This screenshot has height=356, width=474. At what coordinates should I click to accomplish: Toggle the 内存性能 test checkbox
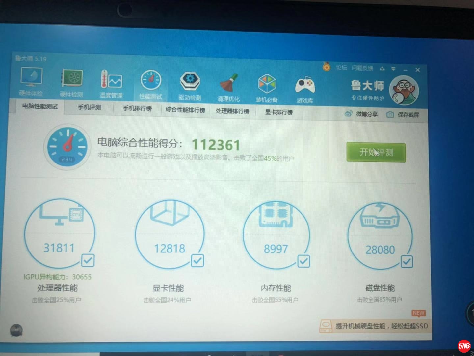click(303, 261)
